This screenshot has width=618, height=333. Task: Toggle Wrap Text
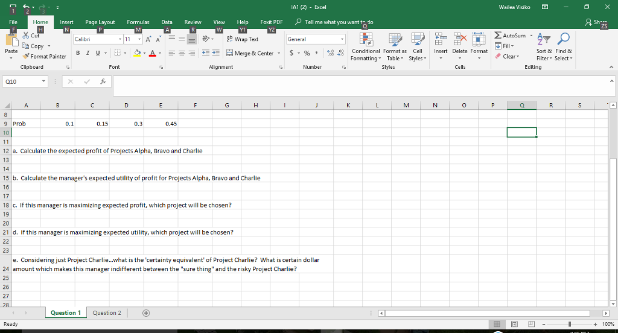click(243, 39)
